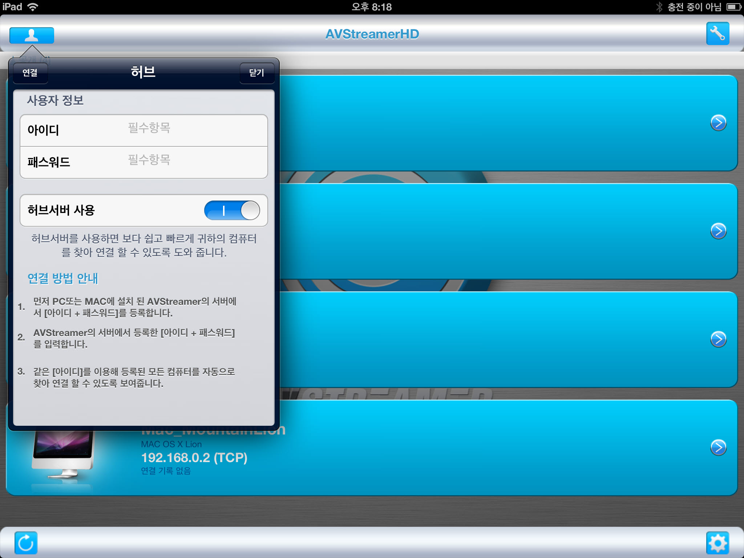
Task: Open the user account hub icon
Action: coord(32,35)
